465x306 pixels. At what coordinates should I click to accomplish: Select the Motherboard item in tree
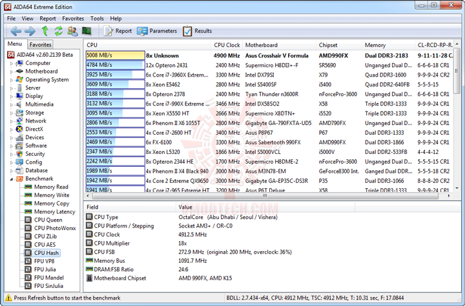point(41,72)
